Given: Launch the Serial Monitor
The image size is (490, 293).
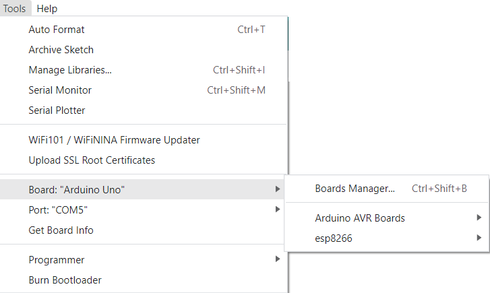Looking at the screenshot, I should click(x=60, y=90).
